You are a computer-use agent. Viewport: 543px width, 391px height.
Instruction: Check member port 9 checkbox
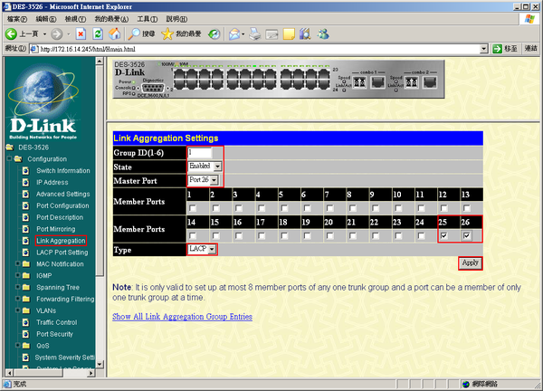(x=376, y=208)
